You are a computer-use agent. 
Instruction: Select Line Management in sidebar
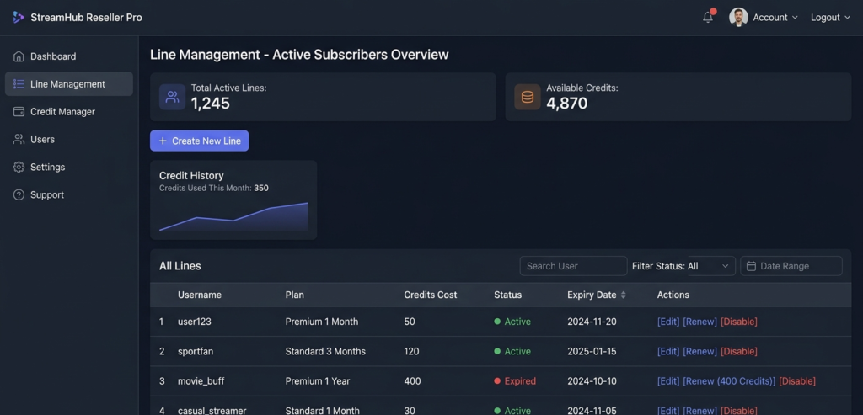[x=69, y=84]
